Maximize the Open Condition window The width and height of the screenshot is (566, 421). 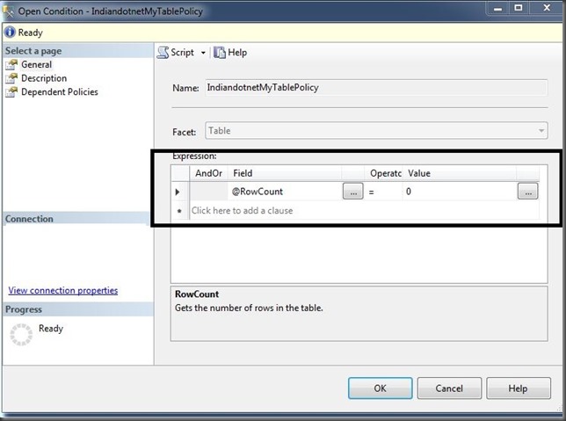[518, 8]
